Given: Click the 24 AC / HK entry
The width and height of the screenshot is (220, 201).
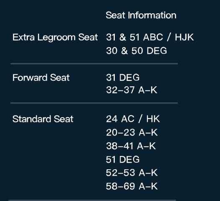Looking at the screenshot, I should [133, 119].
